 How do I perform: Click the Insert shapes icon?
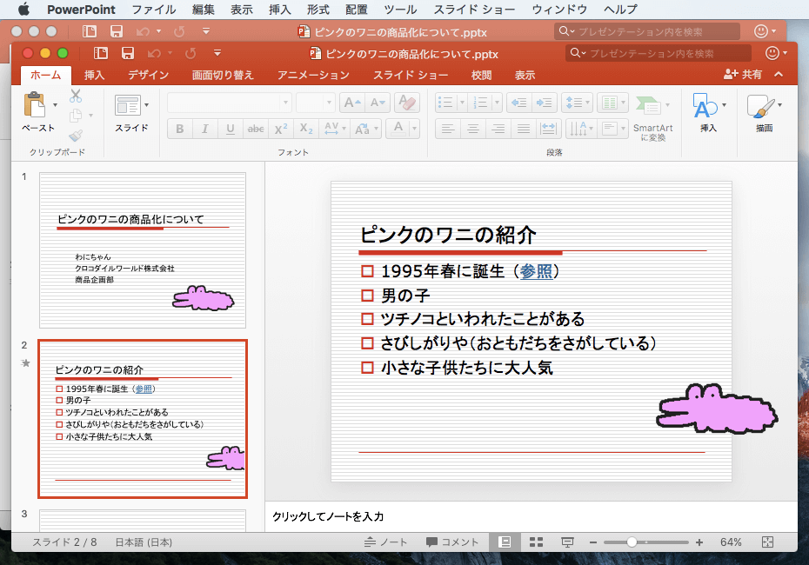click(x=705, y=105)
